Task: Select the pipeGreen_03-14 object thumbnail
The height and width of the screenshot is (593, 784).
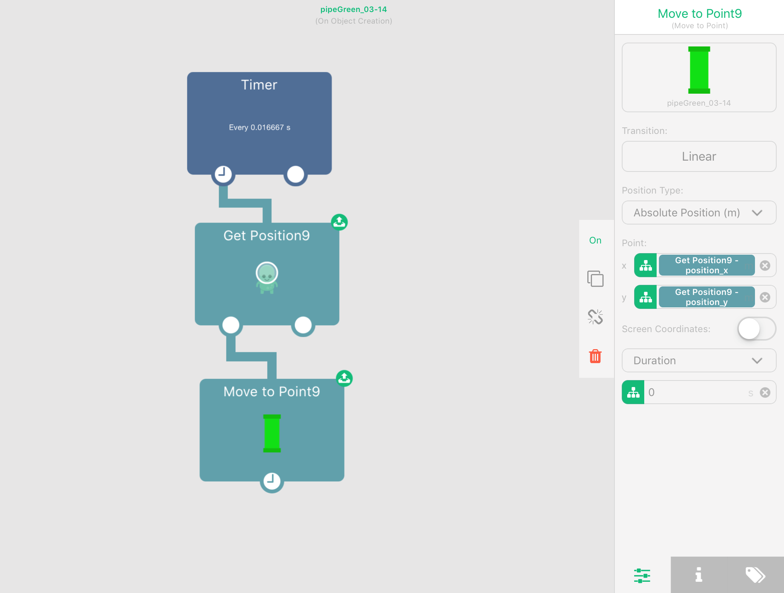Action: [x=699, y=77]
